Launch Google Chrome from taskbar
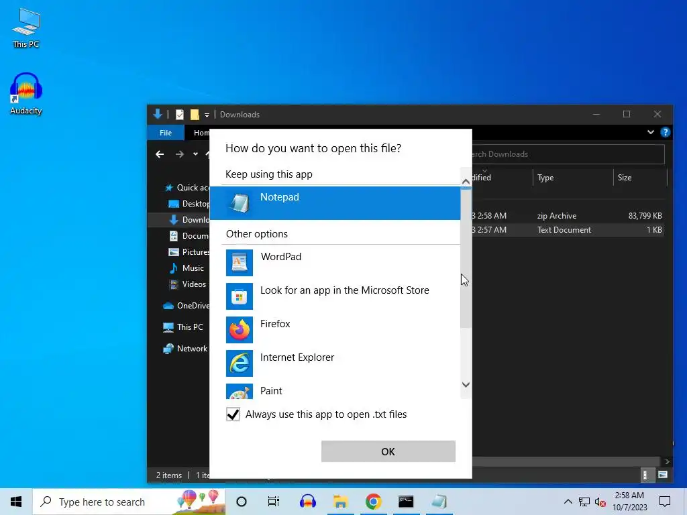Image resolution: width=687 pixels, height=515 pixels. (x=373, y=502)
